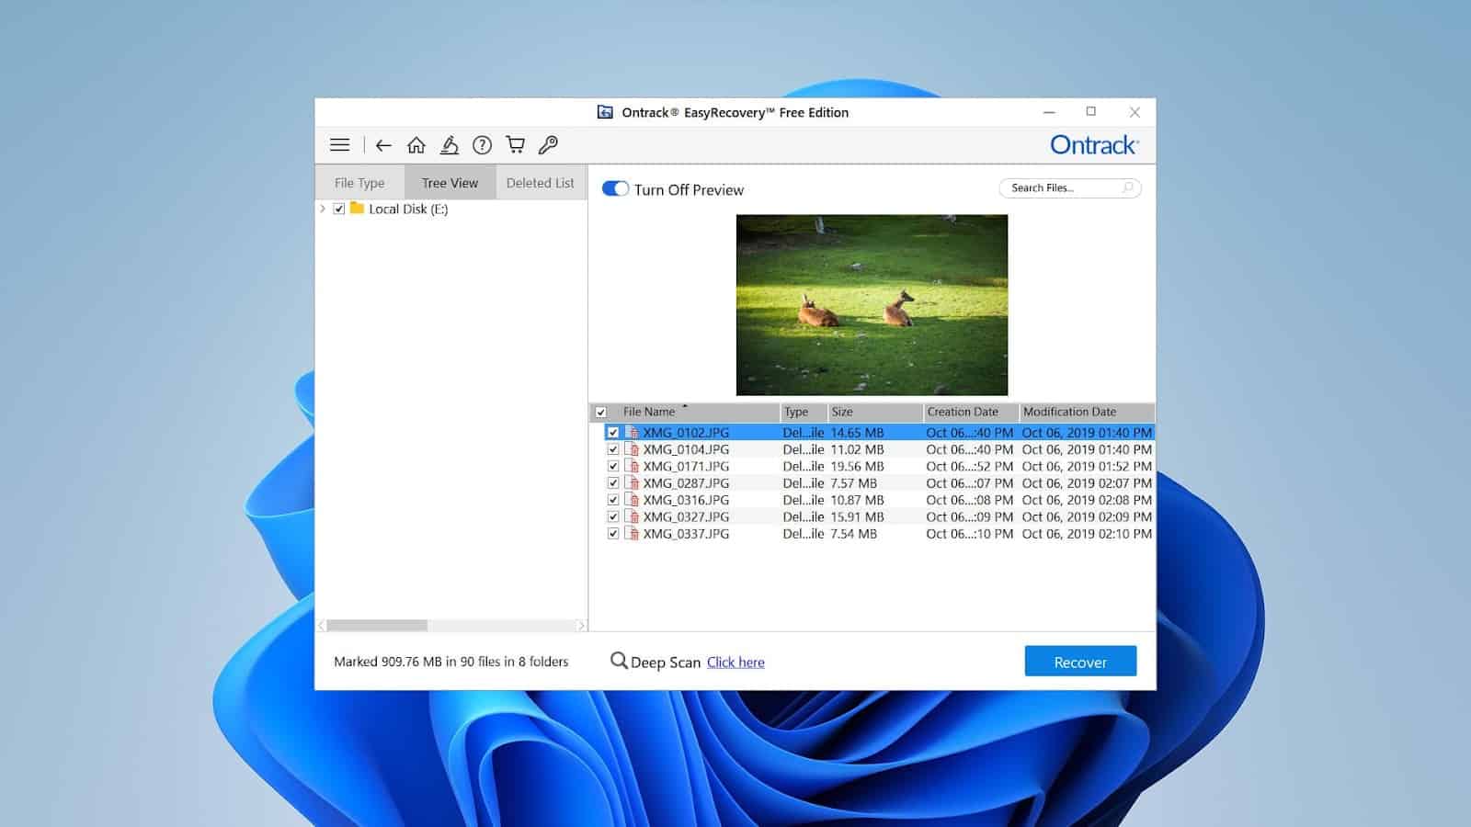Select the XMG_0287.JPG file name
1471x827 pixels.
pos(686,482)
